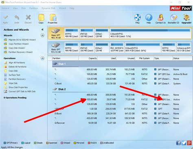Sort by the Capacity column header
Image resolution: width=193 pixels, height=149 pixels.
[x=88, y=58]
